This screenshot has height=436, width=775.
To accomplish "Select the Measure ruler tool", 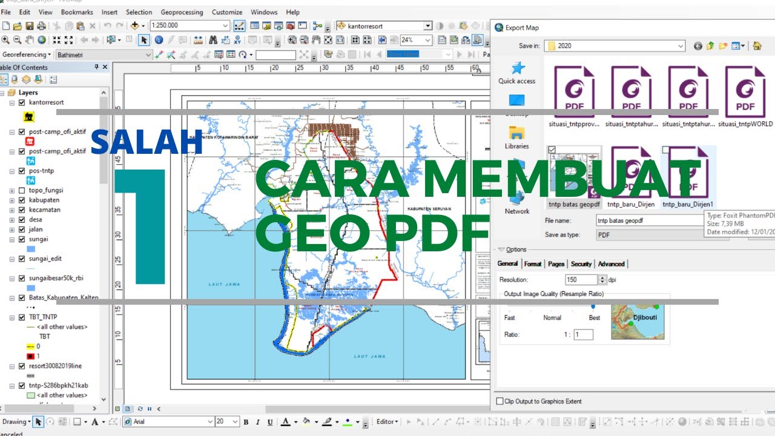I will click(x=199, y=40).
